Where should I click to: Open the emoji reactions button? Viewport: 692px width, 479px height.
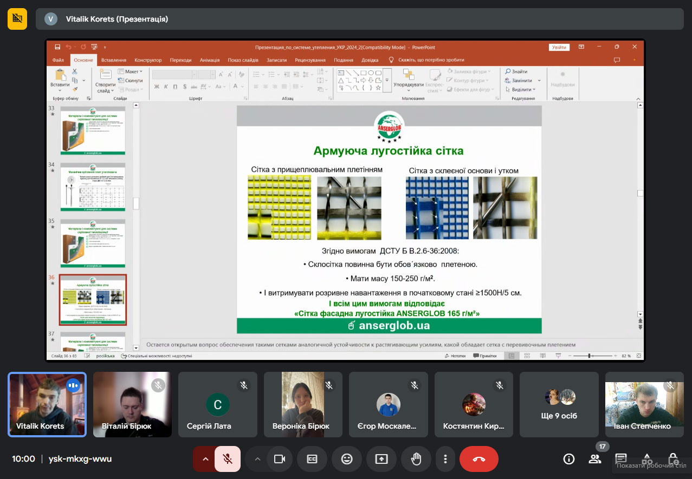pyautogui.click(x=347, y=459)
